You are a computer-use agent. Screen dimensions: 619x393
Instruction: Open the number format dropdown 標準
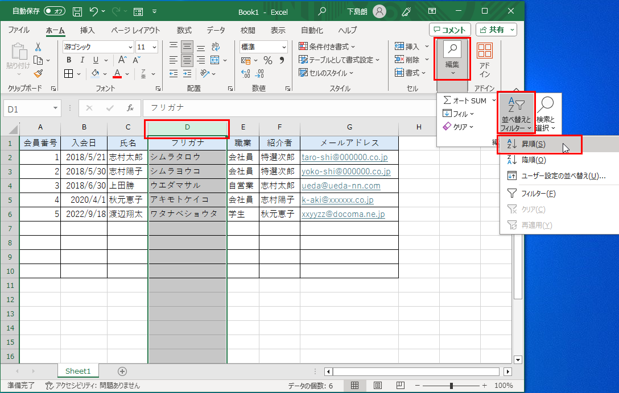[283, 47]
